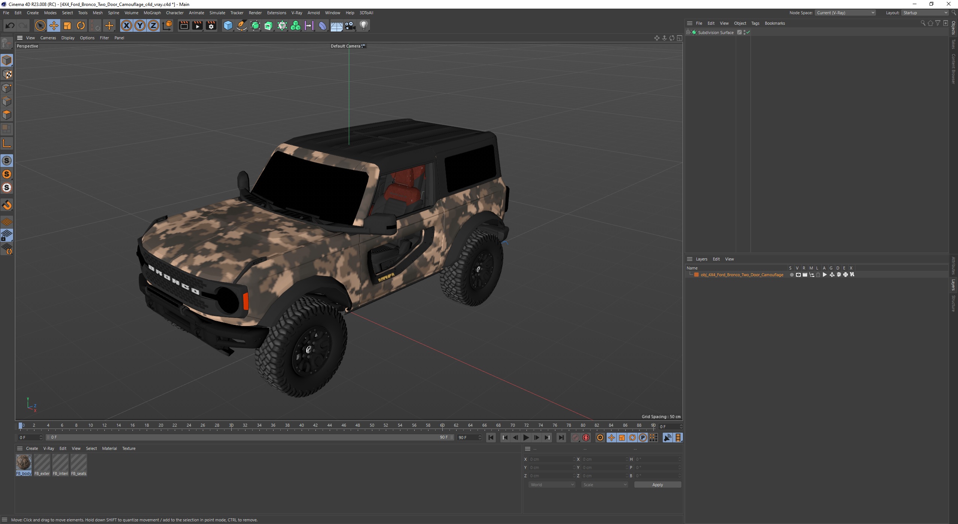Click the Undo arrow icon

pos(10,25)
